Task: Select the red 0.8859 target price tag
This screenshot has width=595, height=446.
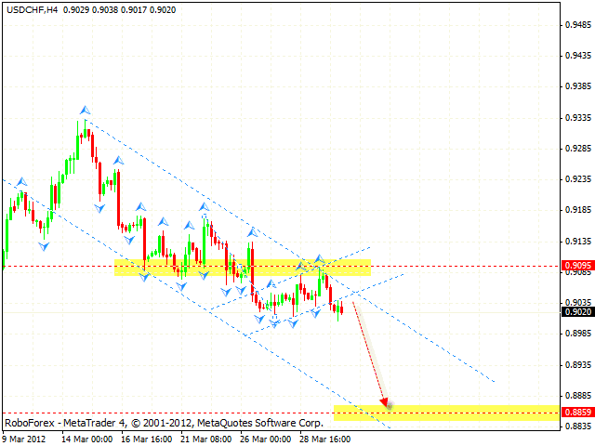Action: tap(577, 411)
